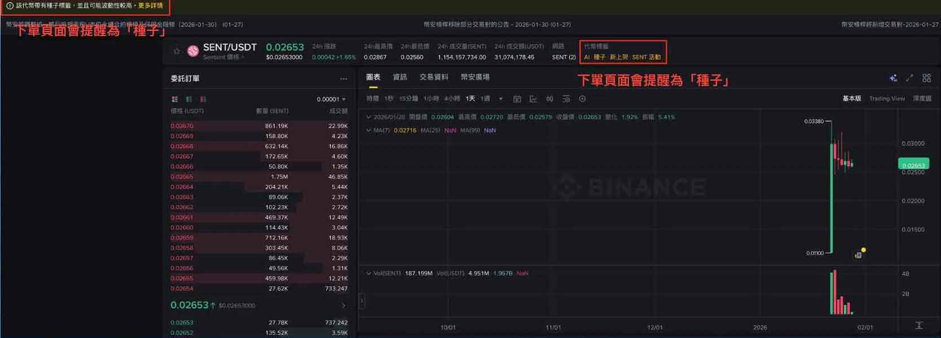
Task: Click the SENT coin logo
Action: [x=193, y=51]
